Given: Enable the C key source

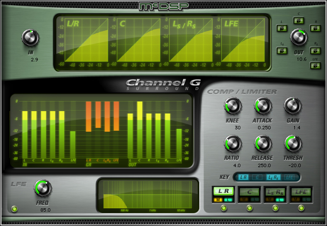Looking at the screenshot, I should click(x=258, y=177).
